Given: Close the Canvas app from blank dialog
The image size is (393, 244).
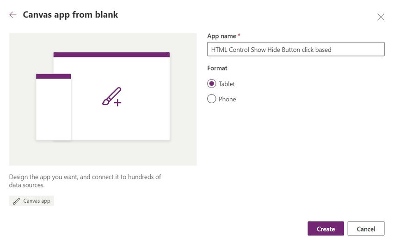Looking at the screenshot, I should 381,17.
